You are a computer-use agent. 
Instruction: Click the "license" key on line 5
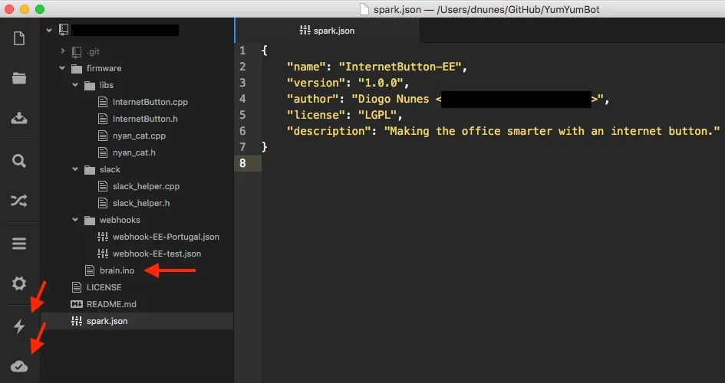tap(316, 115)
